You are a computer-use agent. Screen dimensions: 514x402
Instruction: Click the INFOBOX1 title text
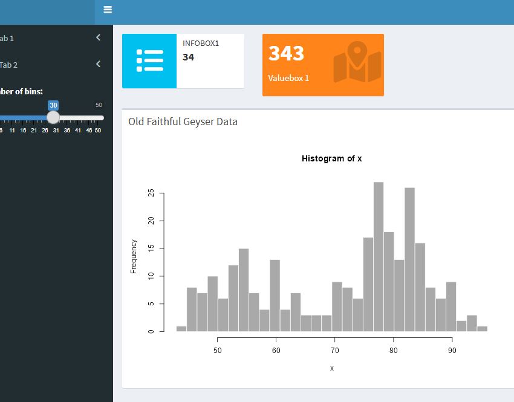201,44
